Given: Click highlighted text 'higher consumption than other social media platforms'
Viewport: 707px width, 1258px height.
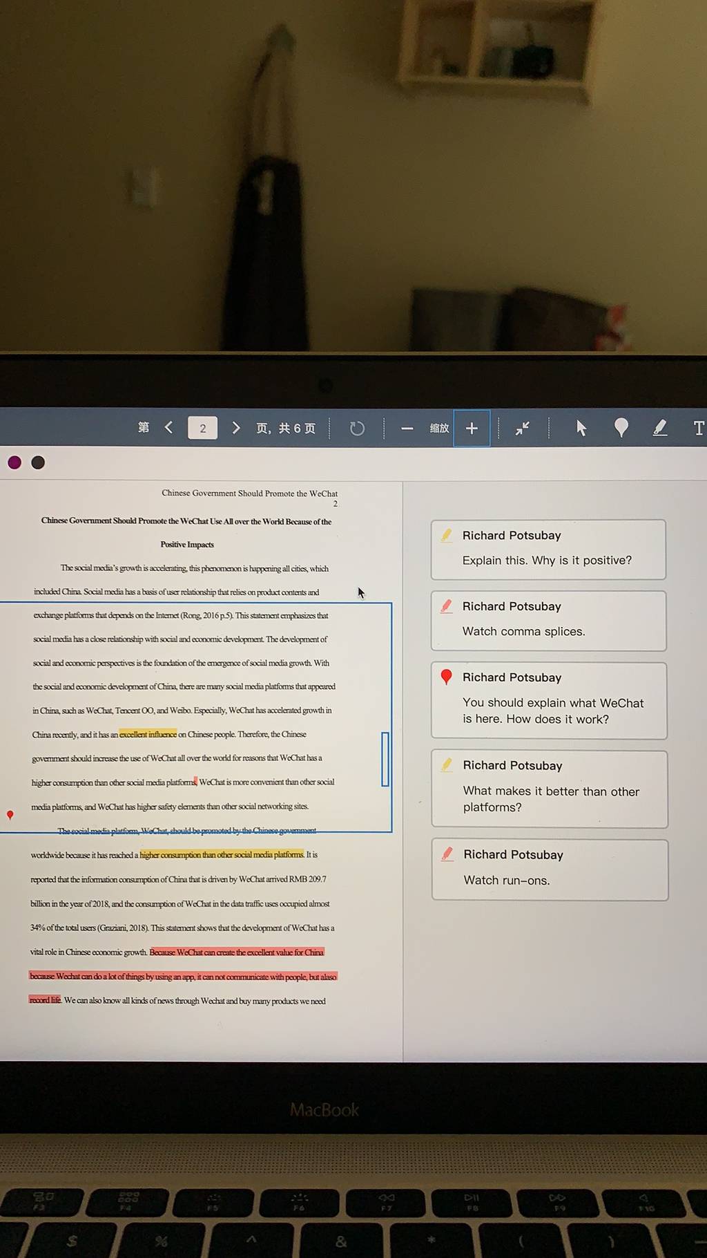Looking at the screenshot, I should click(222, 854).
